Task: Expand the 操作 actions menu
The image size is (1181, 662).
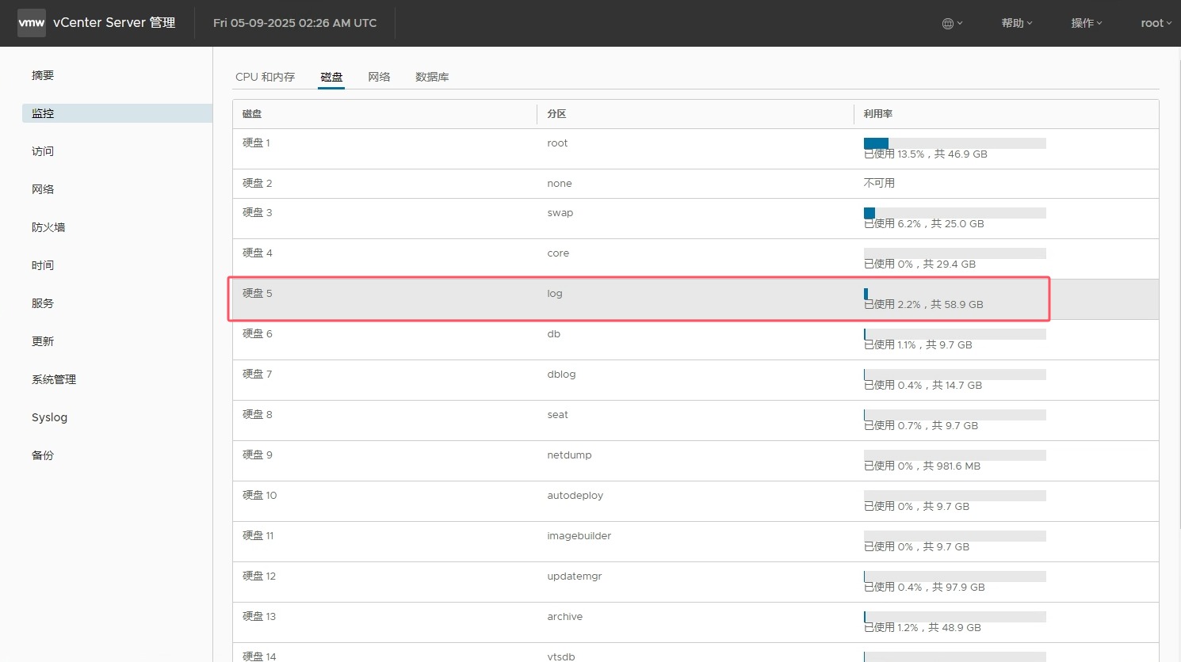Action: pyautogui.click(x=1086, y=24)
